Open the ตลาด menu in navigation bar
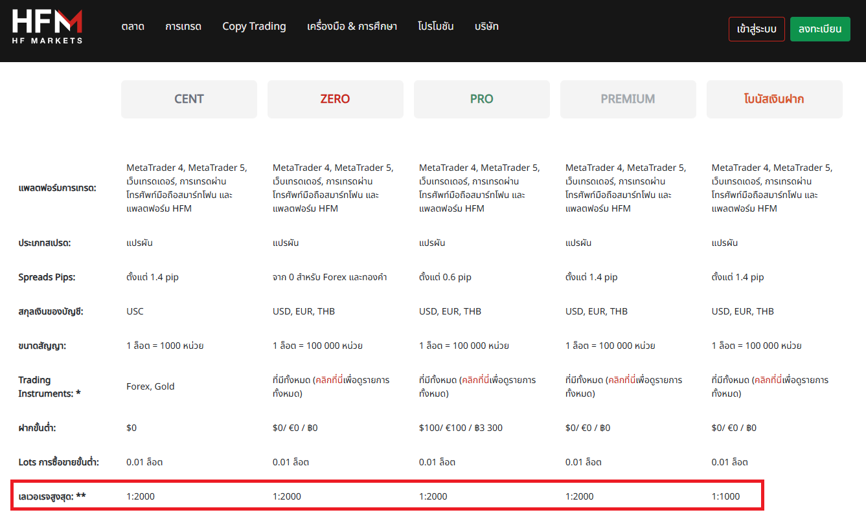 (133, 27)
